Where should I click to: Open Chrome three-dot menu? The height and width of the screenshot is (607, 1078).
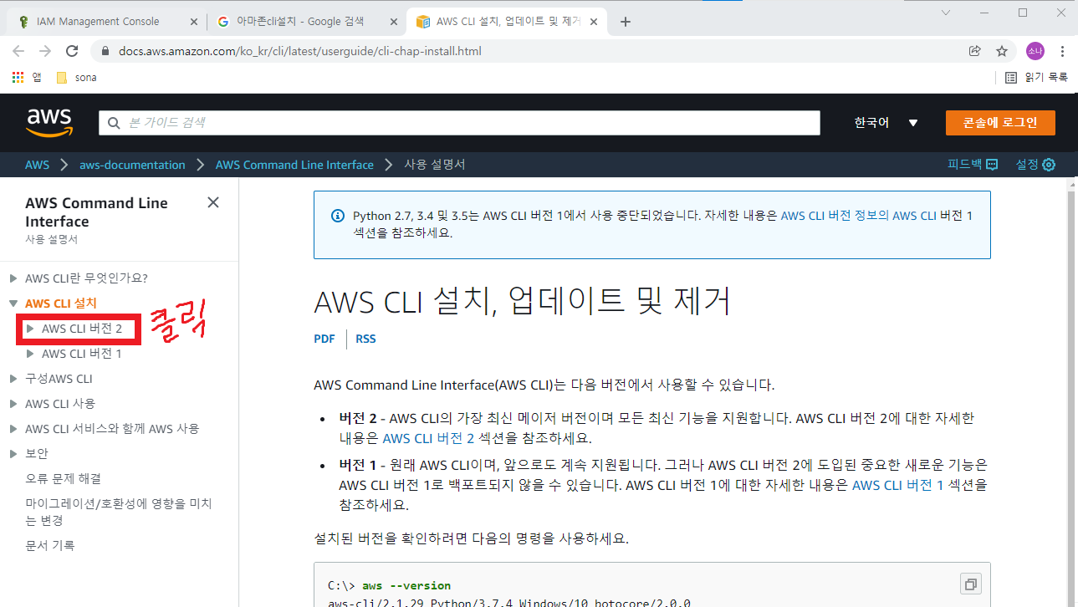pyautogui.click(x=1060, y=51)
